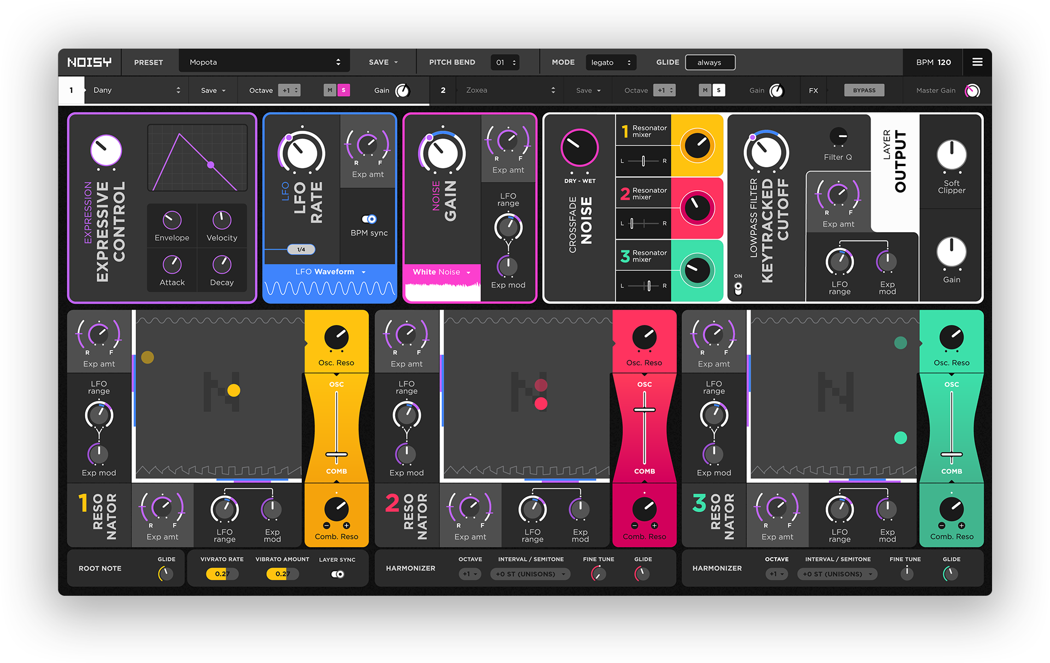The height and width of the screenshot is (663, 1050).
Task: Adjust Resonator 1's Osc. Reso knob
Action: [336, 338]
